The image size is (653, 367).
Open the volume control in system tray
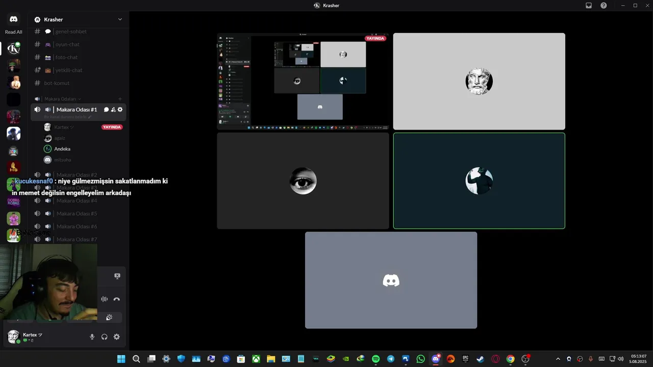pos(620,359)
